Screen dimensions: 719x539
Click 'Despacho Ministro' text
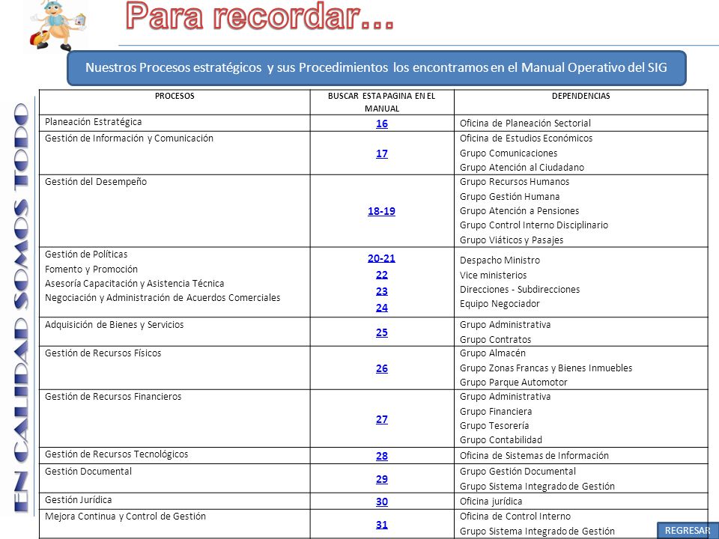[x=500, y=261]
